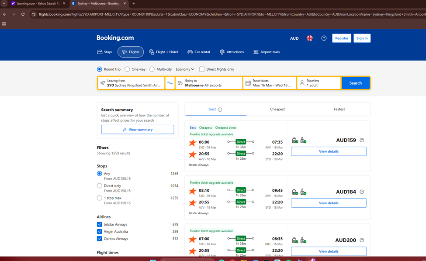Open Travel dates picker field
This screenshot has height=261, width=426.
pyautogui.click(x=270, y=83)
